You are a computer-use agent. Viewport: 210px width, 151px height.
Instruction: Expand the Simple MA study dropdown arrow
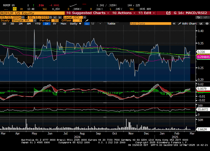pyautogui.click(x=35, y=21)
